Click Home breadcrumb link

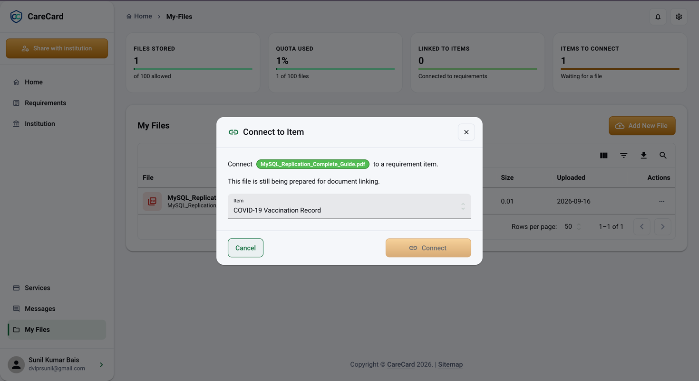[139, 17]
